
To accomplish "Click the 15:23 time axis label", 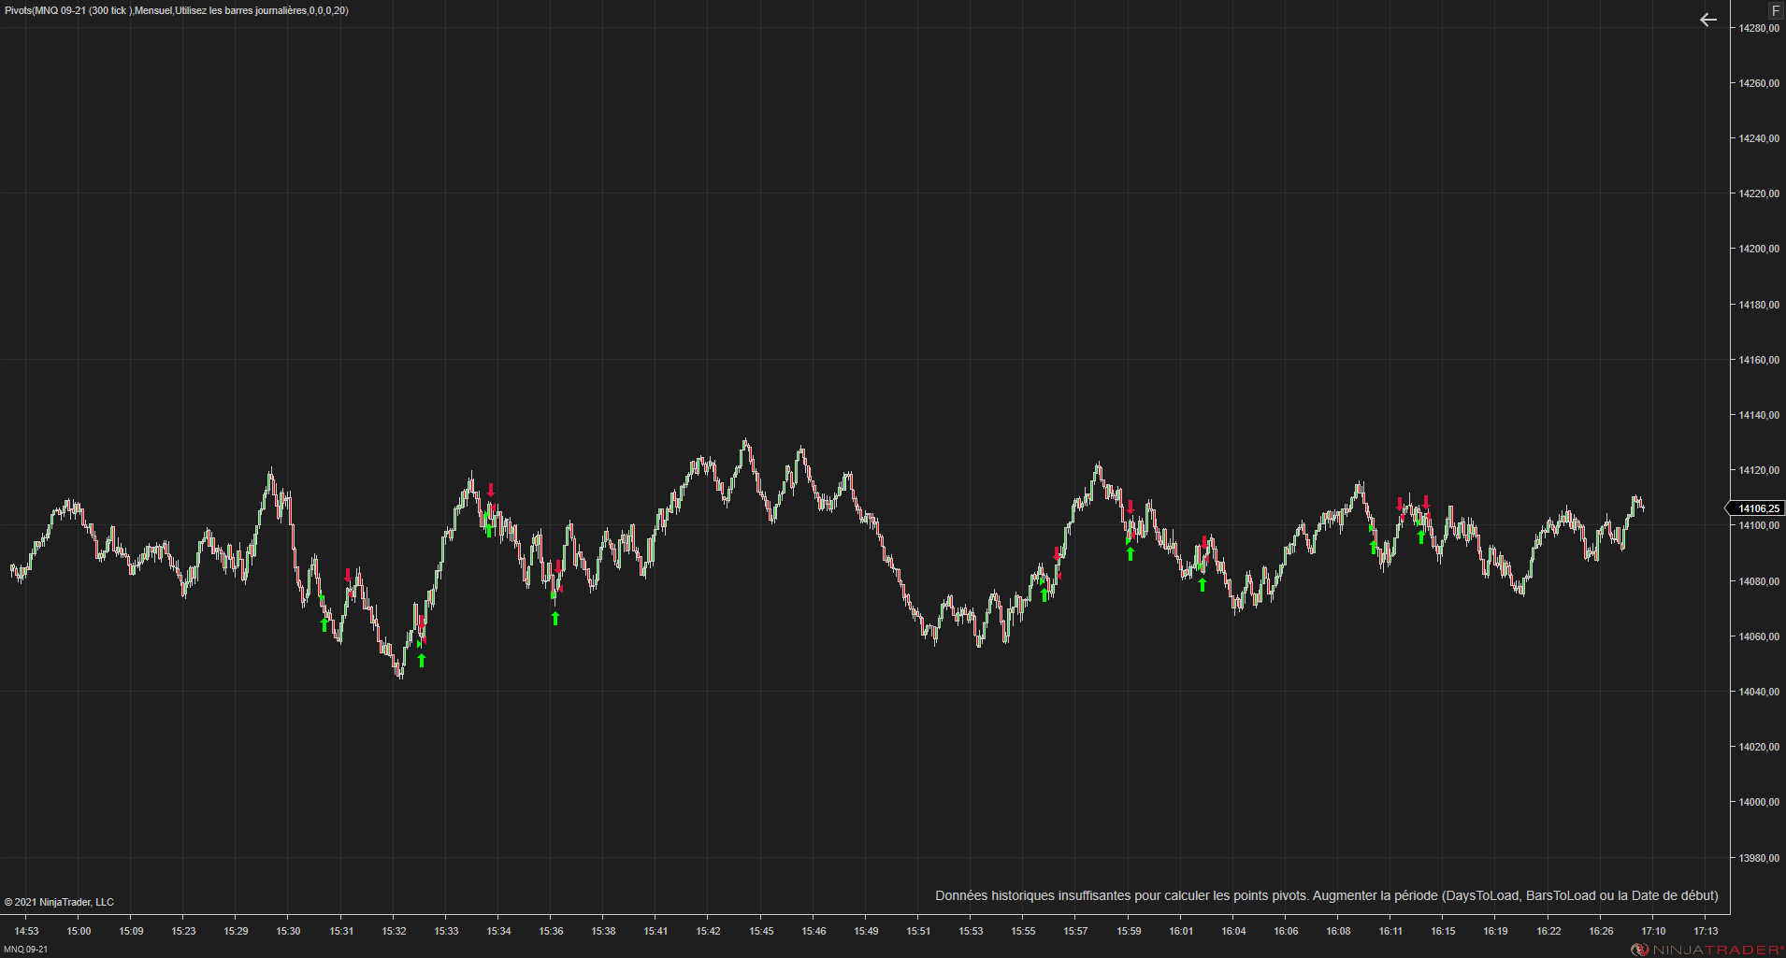I will click(183, 931).
